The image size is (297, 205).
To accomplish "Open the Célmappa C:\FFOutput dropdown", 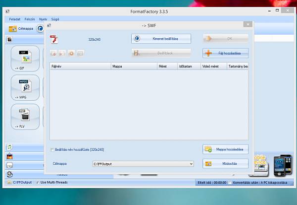I will [x=143, y=164].
